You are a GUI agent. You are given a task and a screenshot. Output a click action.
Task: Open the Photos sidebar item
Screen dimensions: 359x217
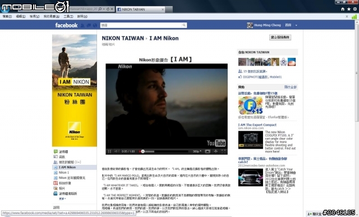click(x=59, y=188)
